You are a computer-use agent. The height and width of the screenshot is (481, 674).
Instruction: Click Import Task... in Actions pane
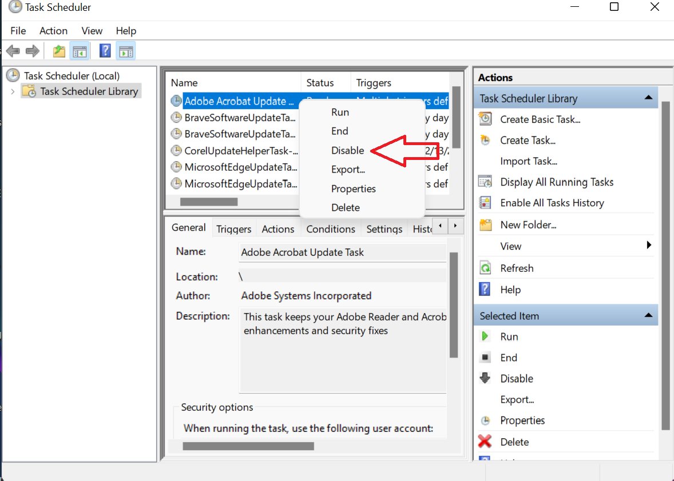528,161
